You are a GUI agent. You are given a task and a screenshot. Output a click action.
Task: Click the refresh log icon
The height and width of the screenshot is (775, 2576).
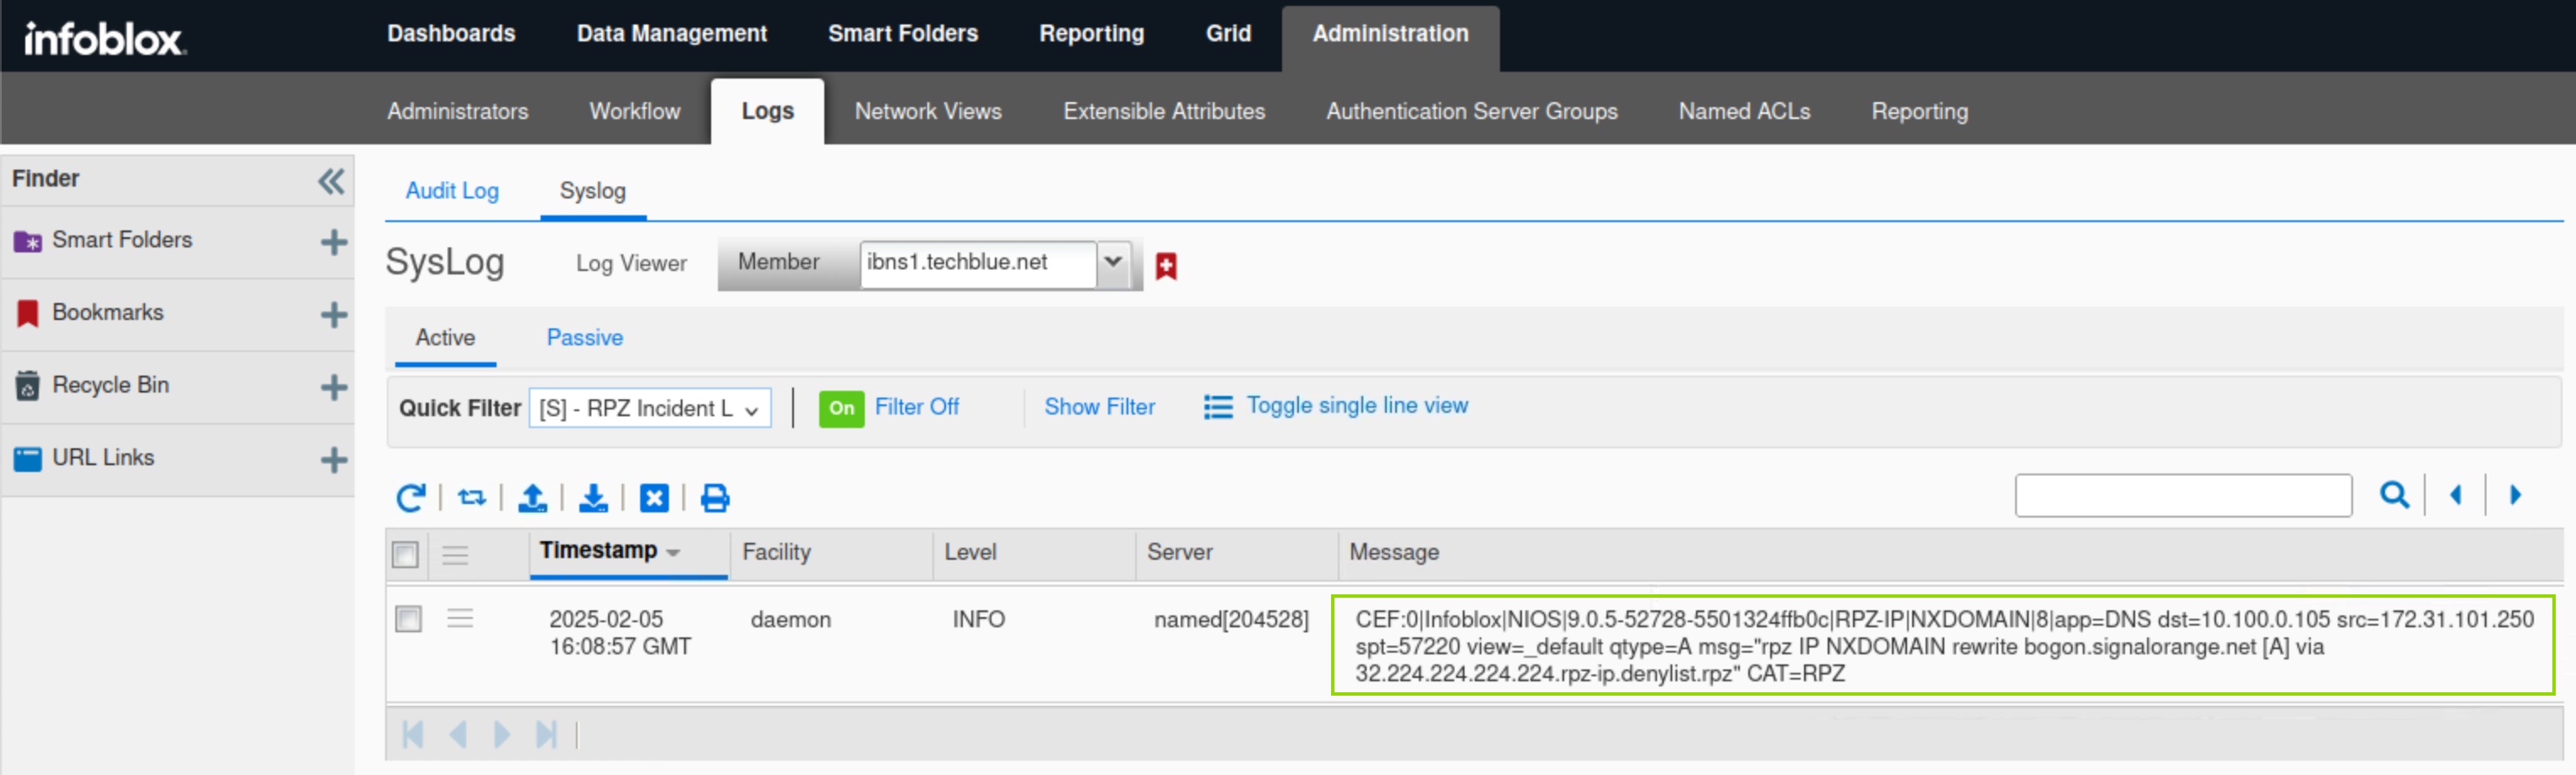(410, 497)
